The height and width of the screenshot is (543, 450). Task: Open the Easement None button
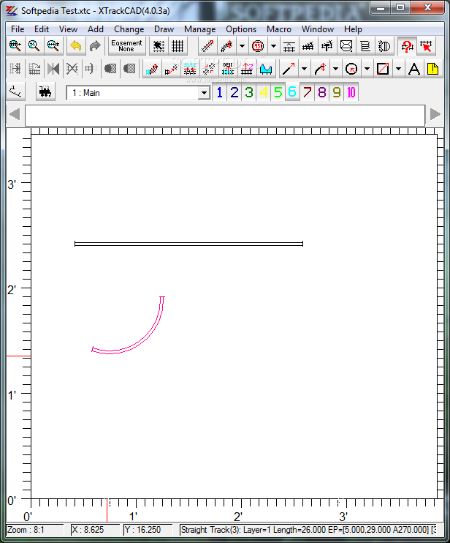pos(126,45)
